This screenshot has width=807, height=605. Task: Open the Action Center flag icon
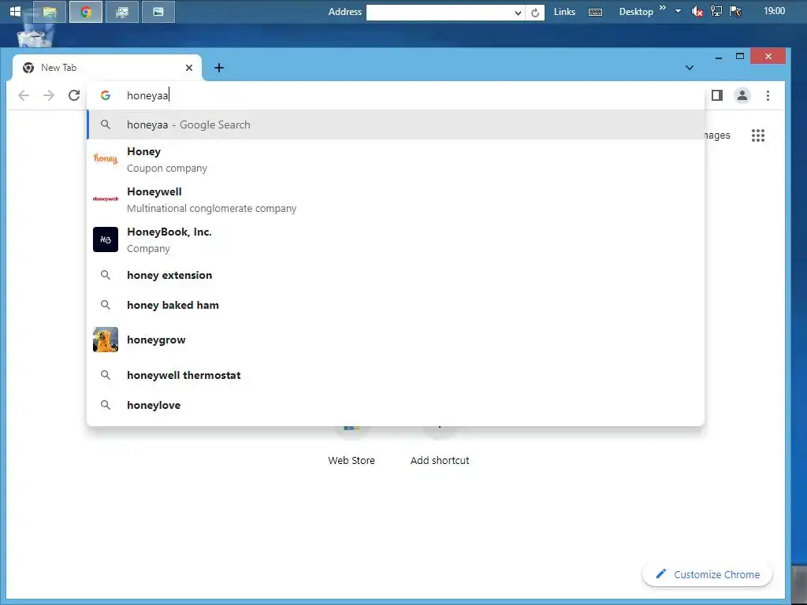tap(735, 11)
